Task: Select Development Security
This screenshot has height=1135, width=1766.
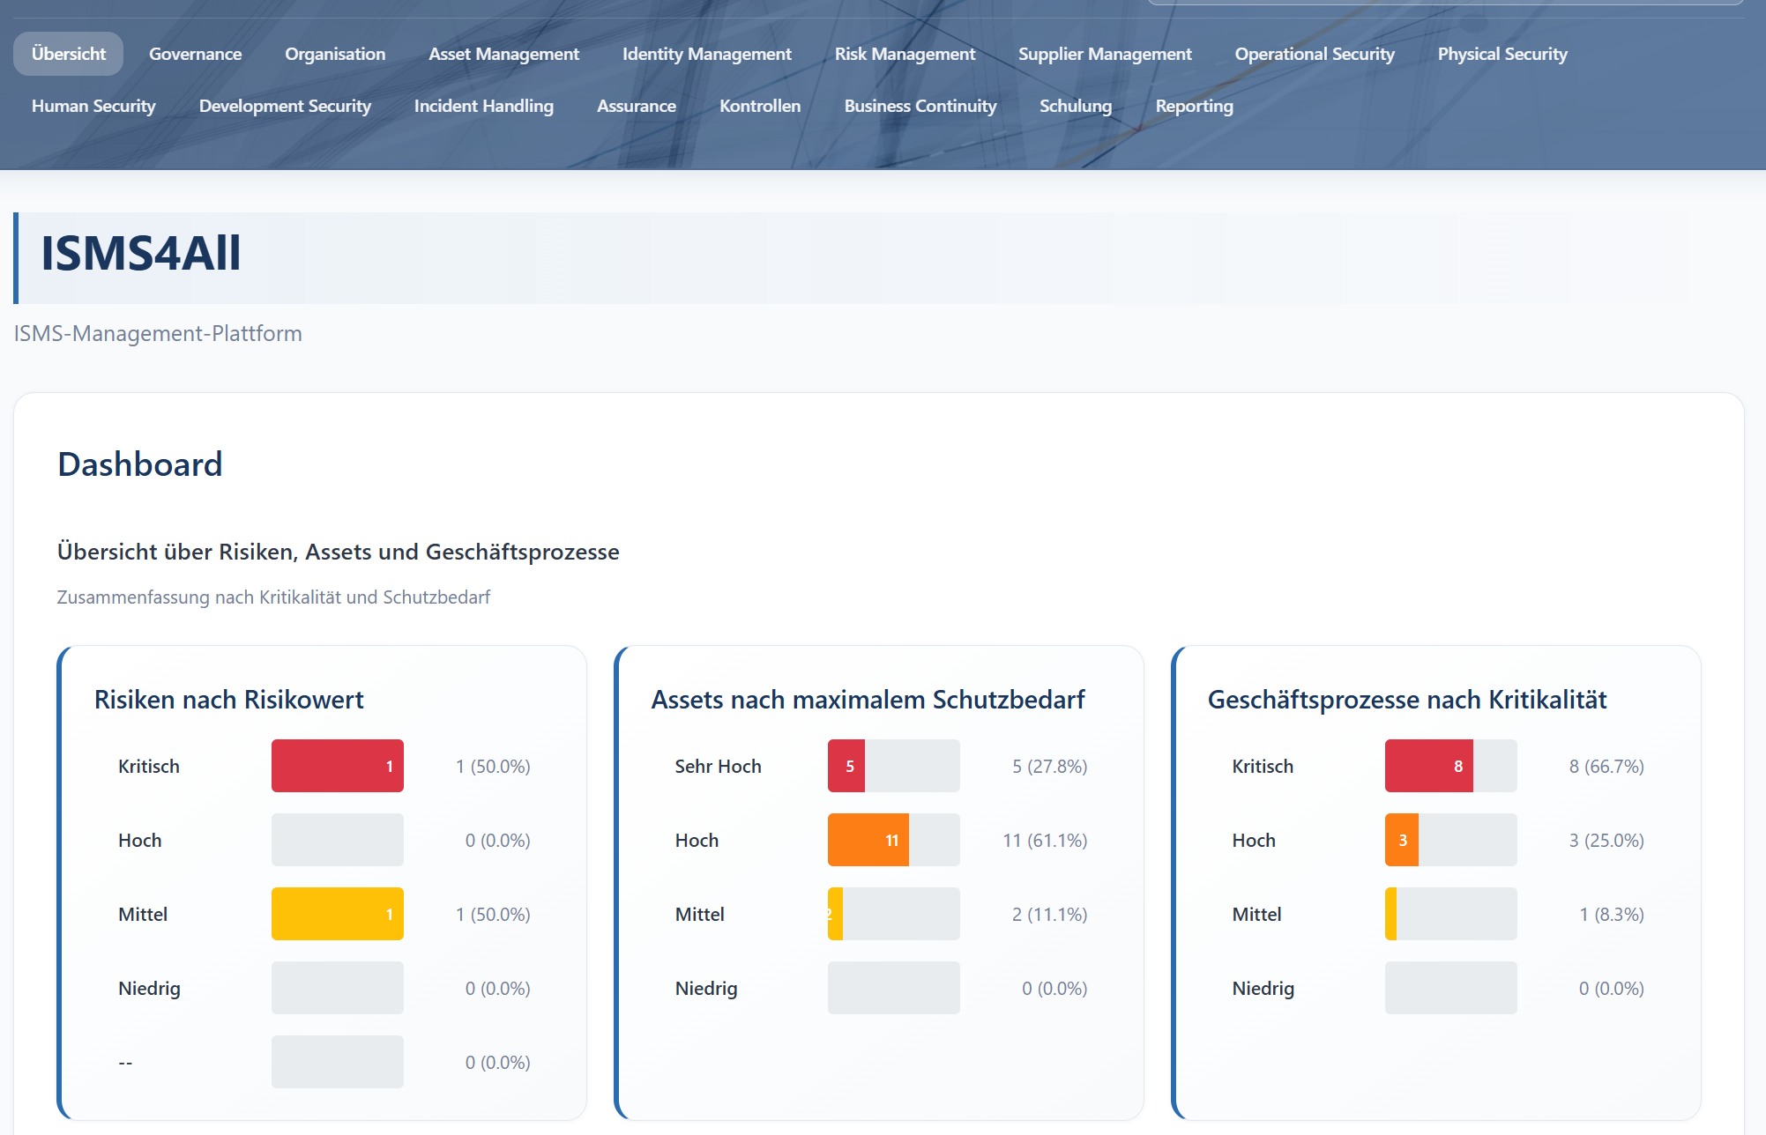Action: 285,106
